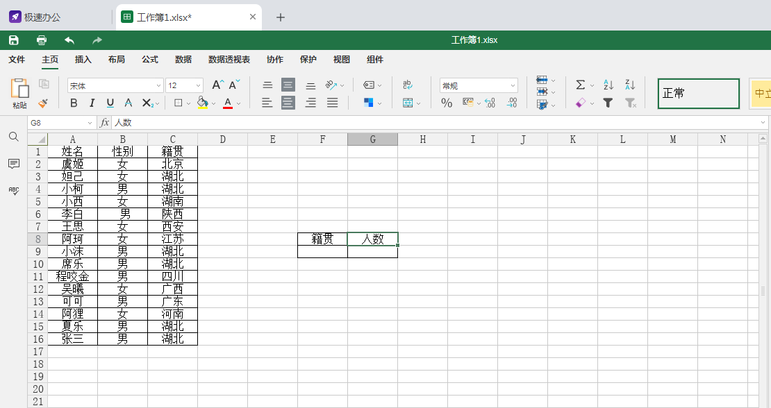Align text to the right
The width and height of the screenshot is (771, 408).
point(310,103)
